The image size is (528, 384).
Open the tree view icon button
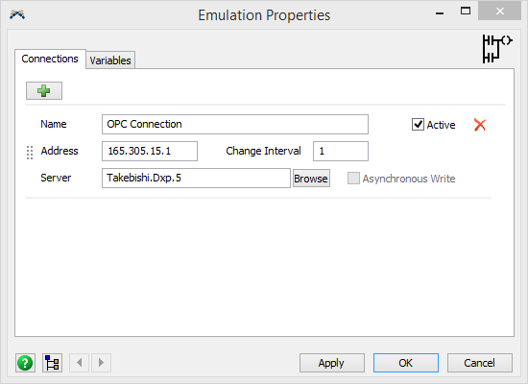[x=52, y=363]
